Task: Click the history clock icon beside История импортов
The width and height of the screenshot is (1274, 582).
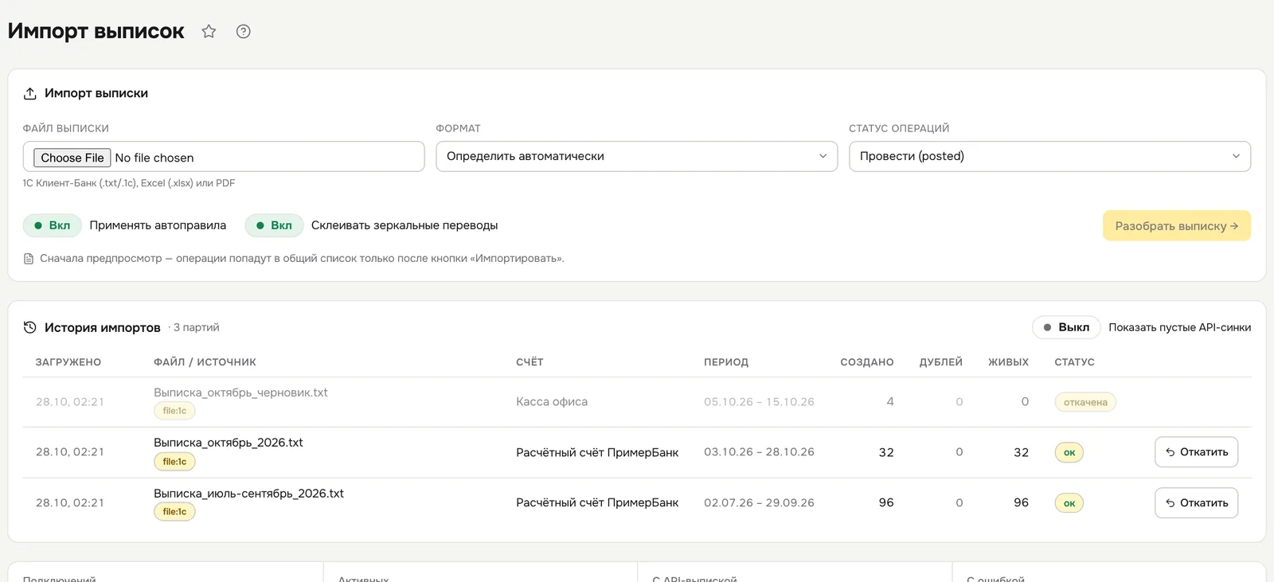Action: point(30,327)
